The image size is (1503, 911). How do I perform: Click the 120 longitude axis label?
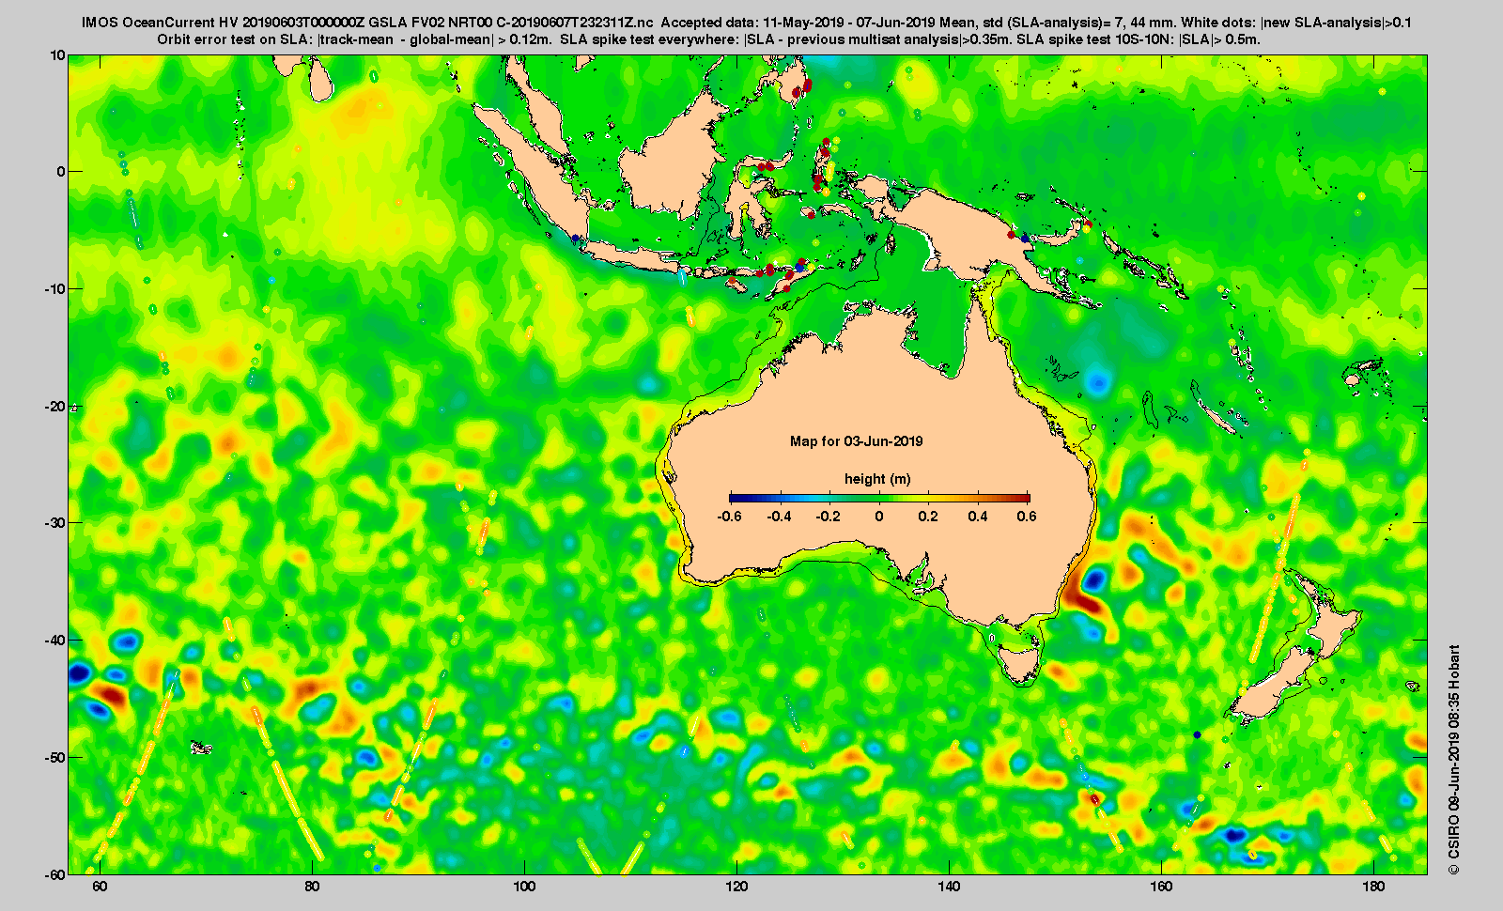pos(736,887)
